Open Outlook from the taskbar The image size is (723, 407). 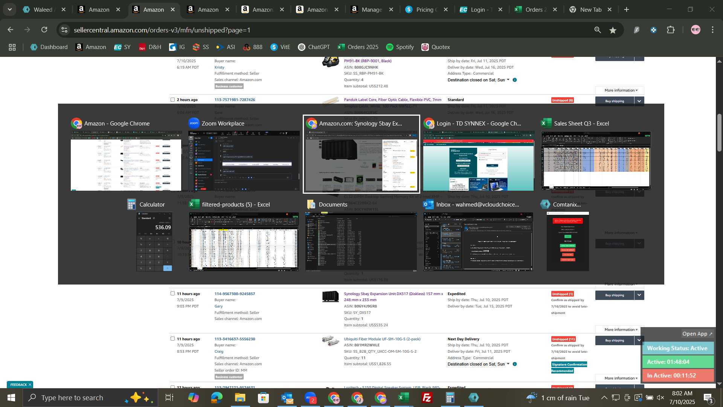[x=287, y=398]
